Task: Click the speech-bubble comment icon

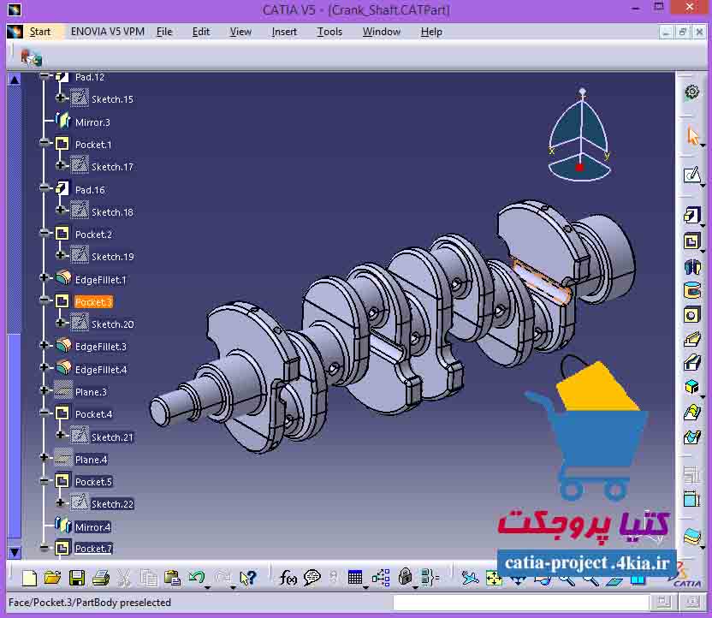Action: (x=312, y=578)
